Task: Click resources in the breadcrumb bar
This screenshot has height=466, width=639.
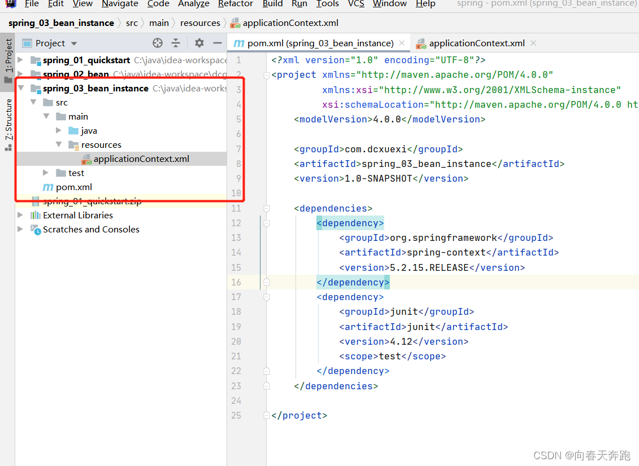Action: point(200,23)
